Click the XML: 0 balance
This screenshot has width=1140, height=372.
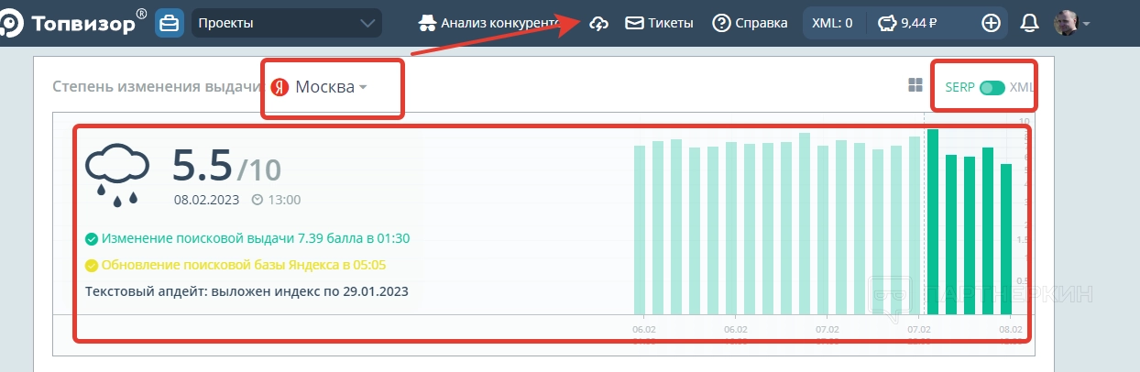click(x=832, y=23)
